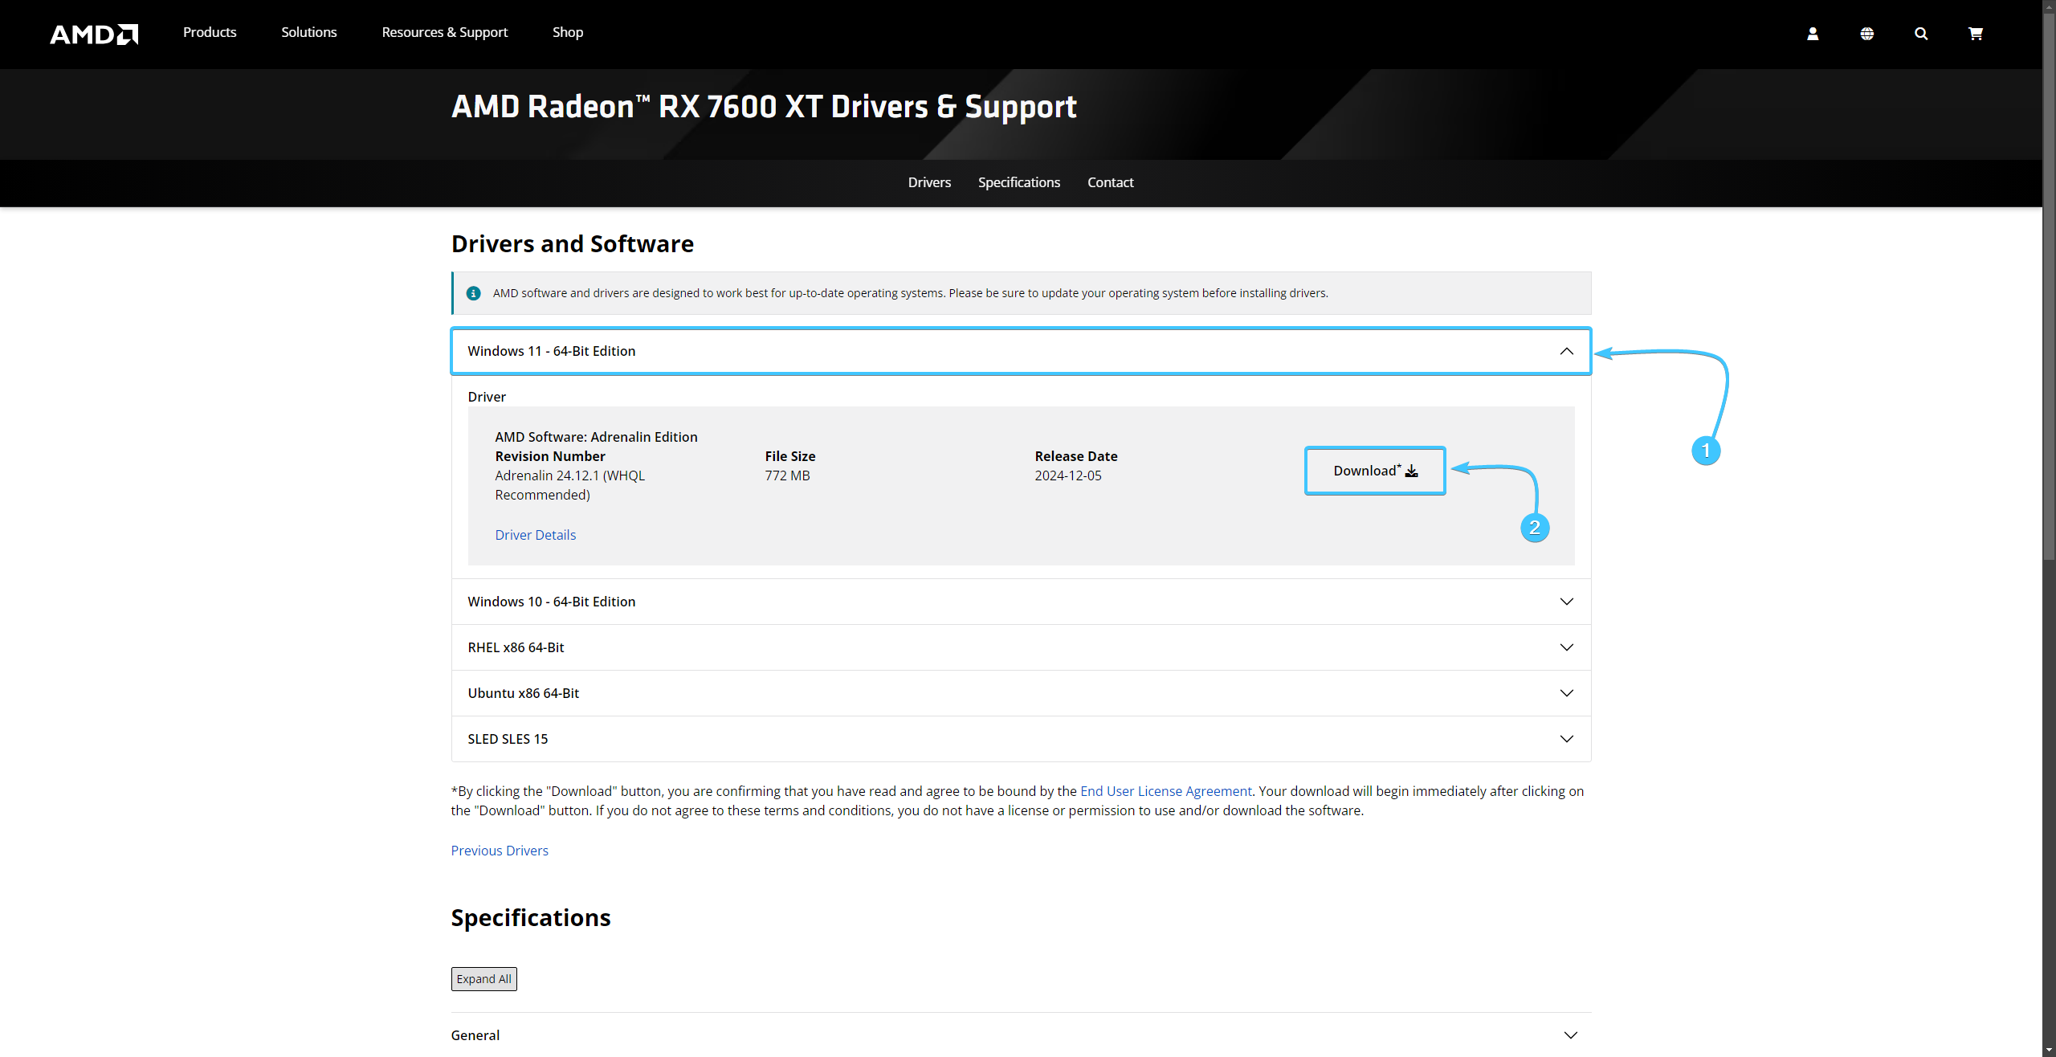This screenshot has height=1057, width=2056.
Task: Open the Resources & Support menu
Action: pyautogui.click(x=445, y=32)
